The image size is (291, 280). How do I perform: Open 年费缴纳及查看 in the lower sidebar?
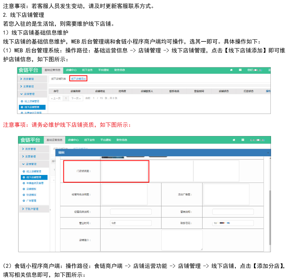pyautogui.click(x=35, y=183)
